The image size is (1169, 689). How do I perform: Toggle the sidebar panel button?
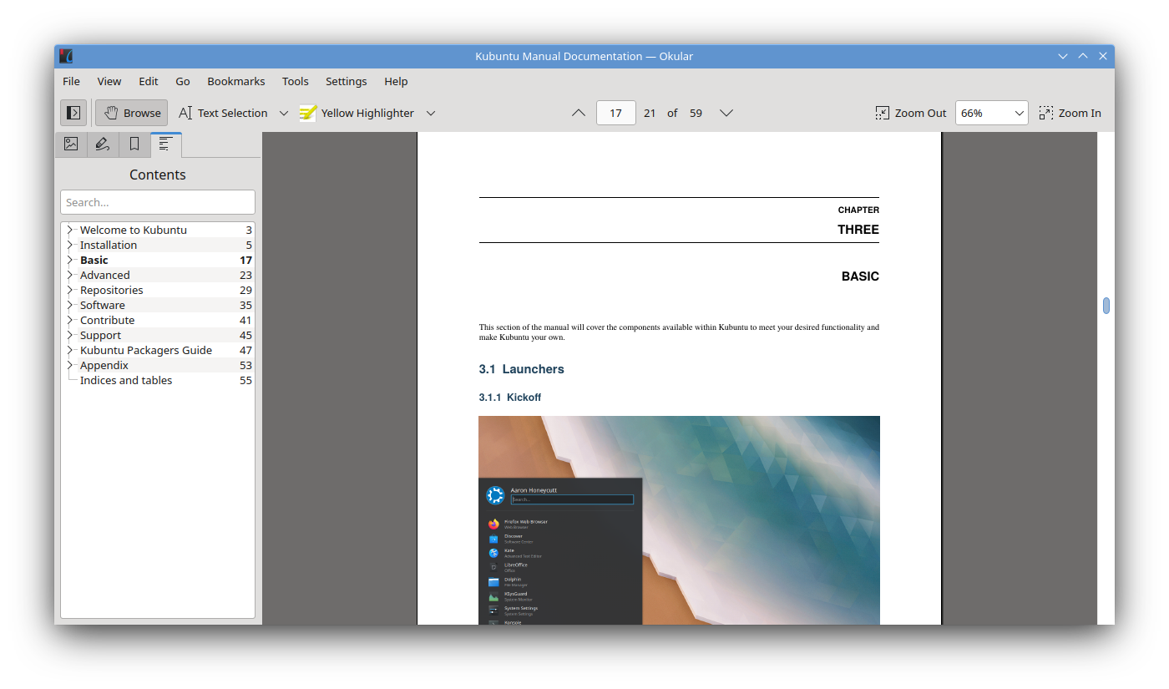click(x=73, y=113)
